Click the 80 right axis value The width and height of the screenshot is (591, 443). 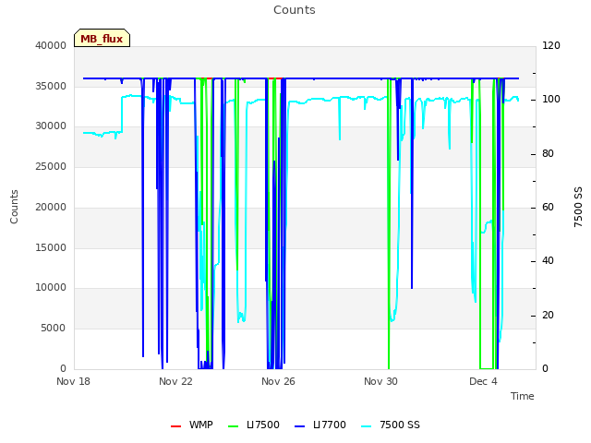(548, 154)
